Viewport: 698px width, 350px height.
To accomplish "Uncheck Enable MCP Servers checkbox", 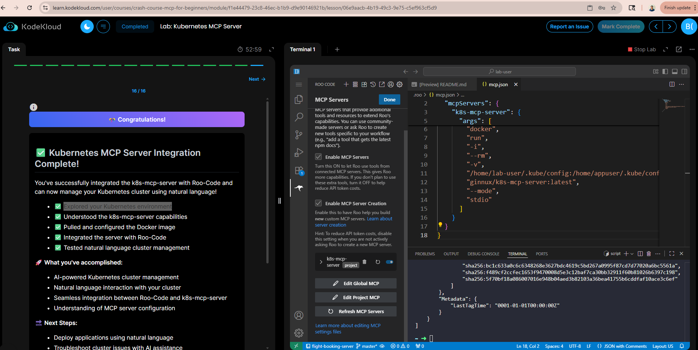I will click(318, 157).
